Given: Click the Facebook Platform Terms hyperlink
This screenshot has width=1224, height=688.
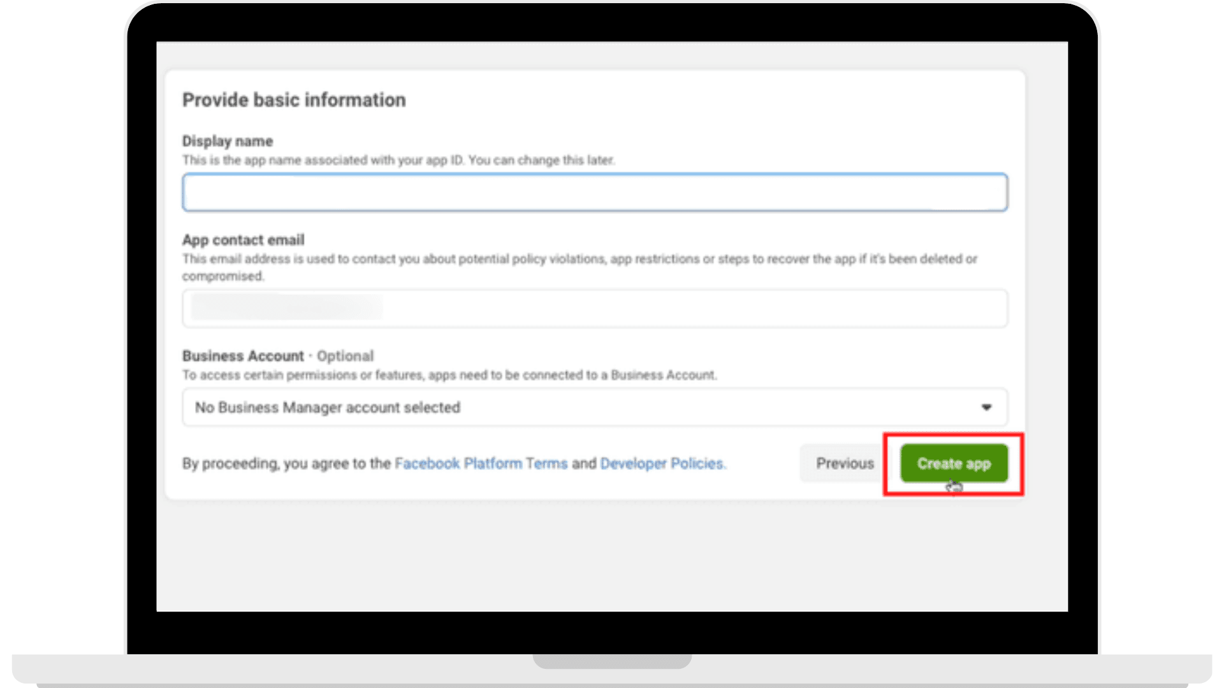Looking at the screenshot, I should [x=481, y=463].
